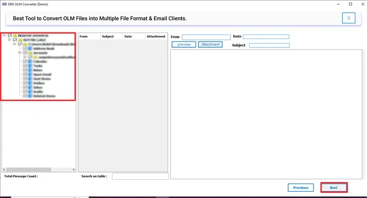The image size is (367, 198).
Task: Uncheck the root DESKTOP node checkbox
Action: 9,36
